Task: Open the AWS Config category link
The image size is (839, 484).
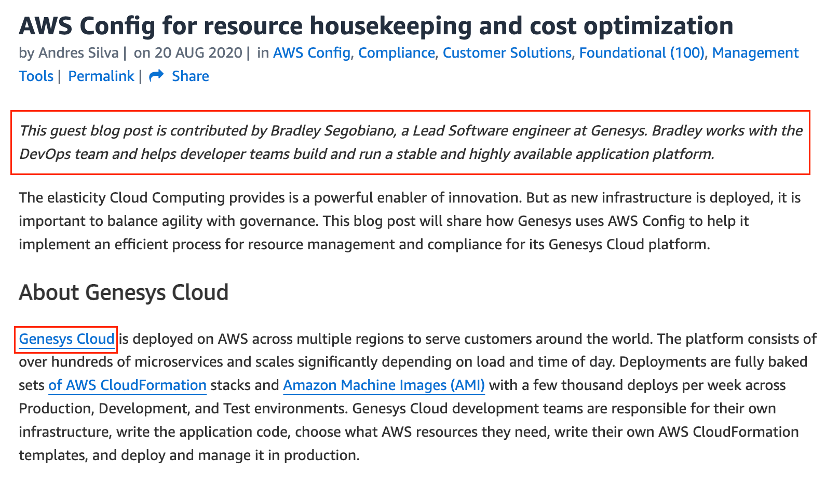Action: [312, 53]
